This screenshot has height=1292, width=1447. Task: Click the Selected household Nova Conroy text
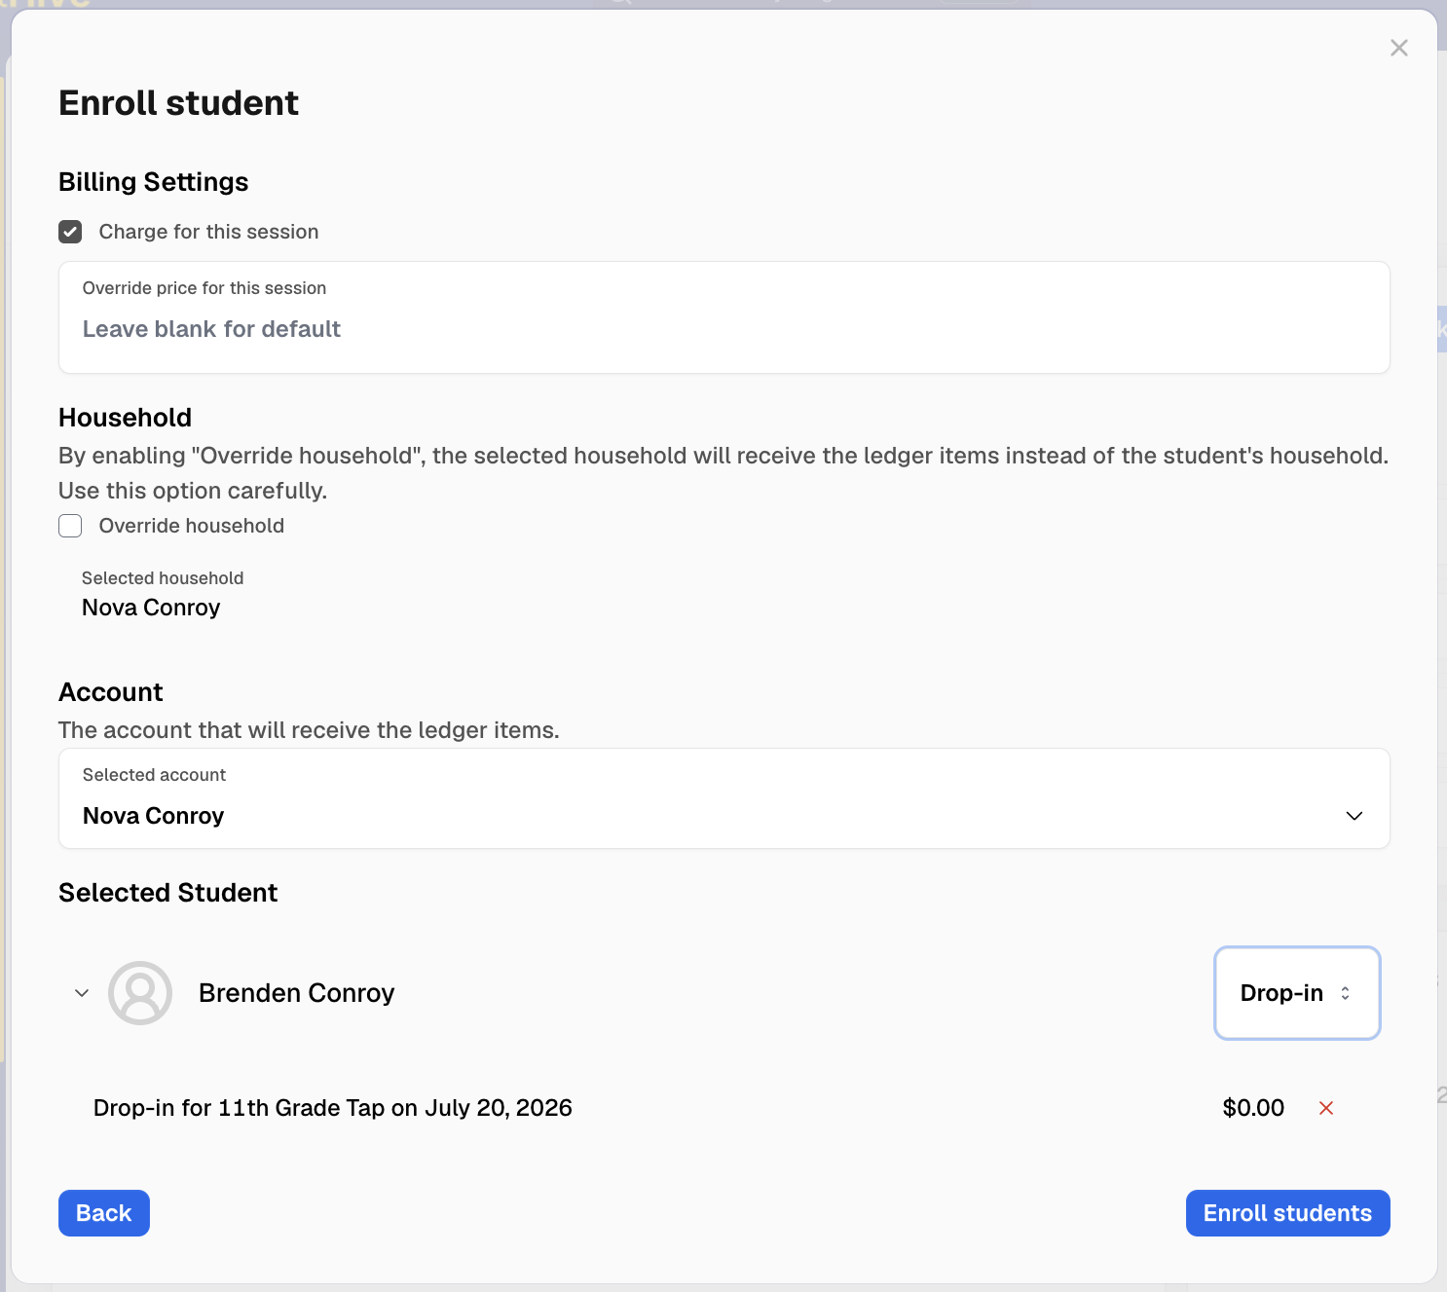click(x=151, y=608)
